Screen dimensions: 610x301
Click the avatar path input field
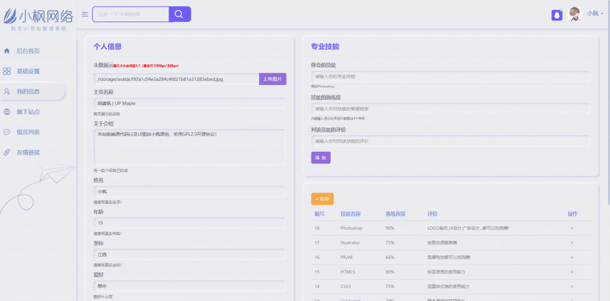[176, 79]
